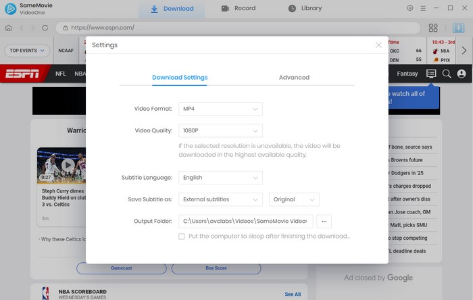Viewport: 473px width, 300px height.
Task: Open the External subtitles dropdown
Action: click(x=220, y=199)
